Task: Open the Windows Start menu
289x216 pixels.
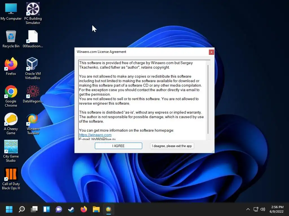Action: pyautogui.click(x=9, y=209)
